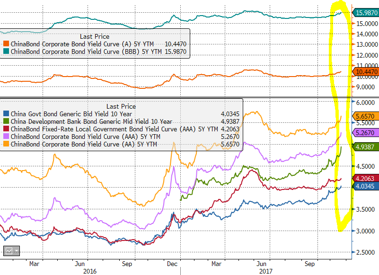The image size is (379, 275).
Task: Click the Jun 2017 month label
Action: click(261, 264)
